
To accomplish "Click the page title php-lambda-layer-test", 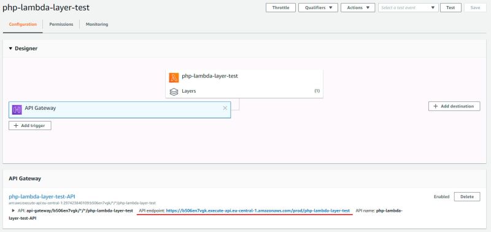I will click(x=46, y=7).
